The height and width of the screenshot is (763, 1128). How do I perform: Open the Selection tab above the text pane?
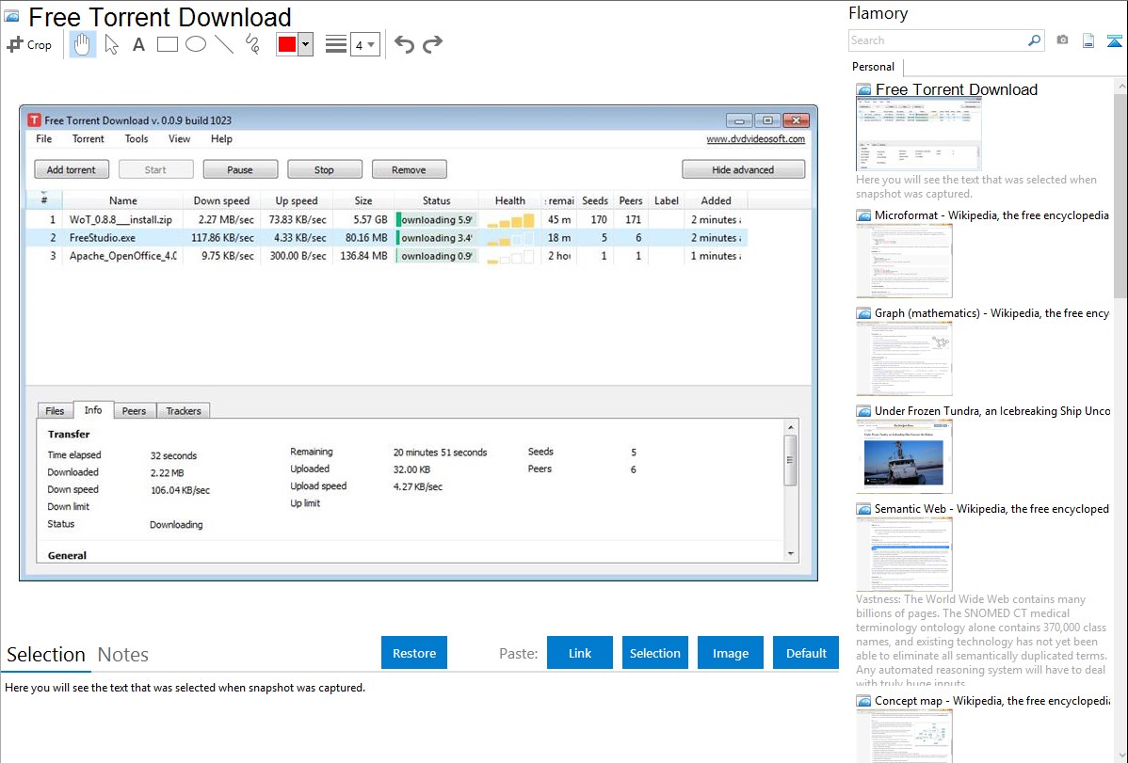coord(46,655)
